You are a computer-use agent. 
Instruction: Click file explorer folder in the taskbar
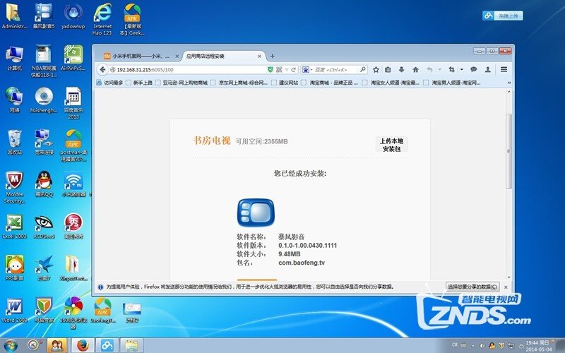(131, 345)
